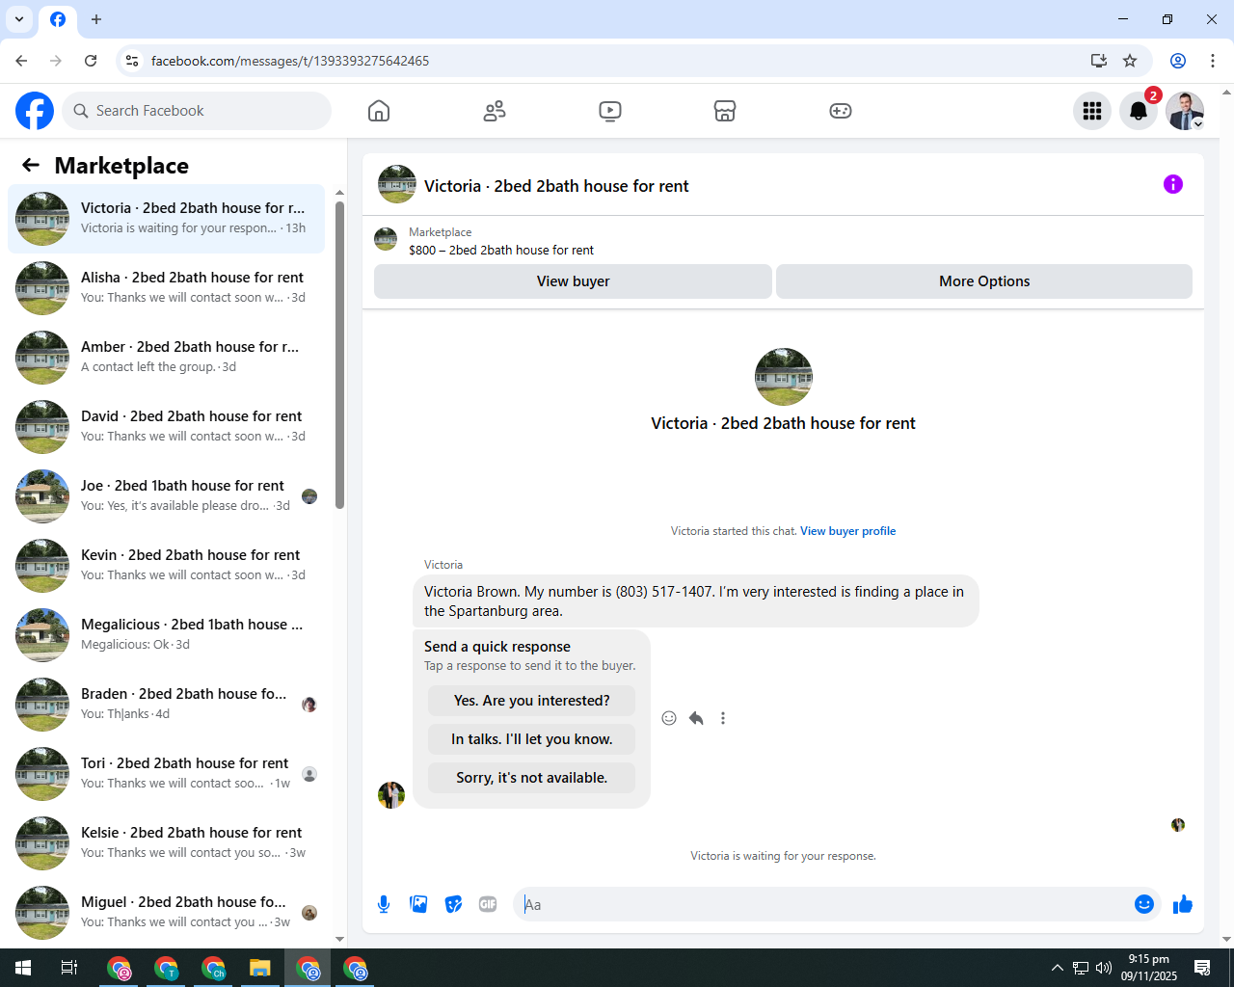The width and height of the screenshot is (1234, 987).
Task: Go to the Home feed icon
Action: (379, 111)
